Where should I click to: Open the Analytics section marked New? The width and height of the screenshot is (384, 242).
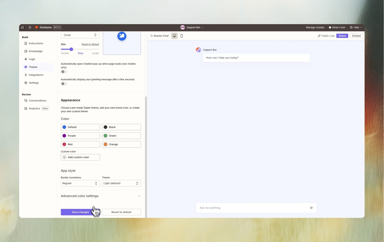[x=34, y=108]
